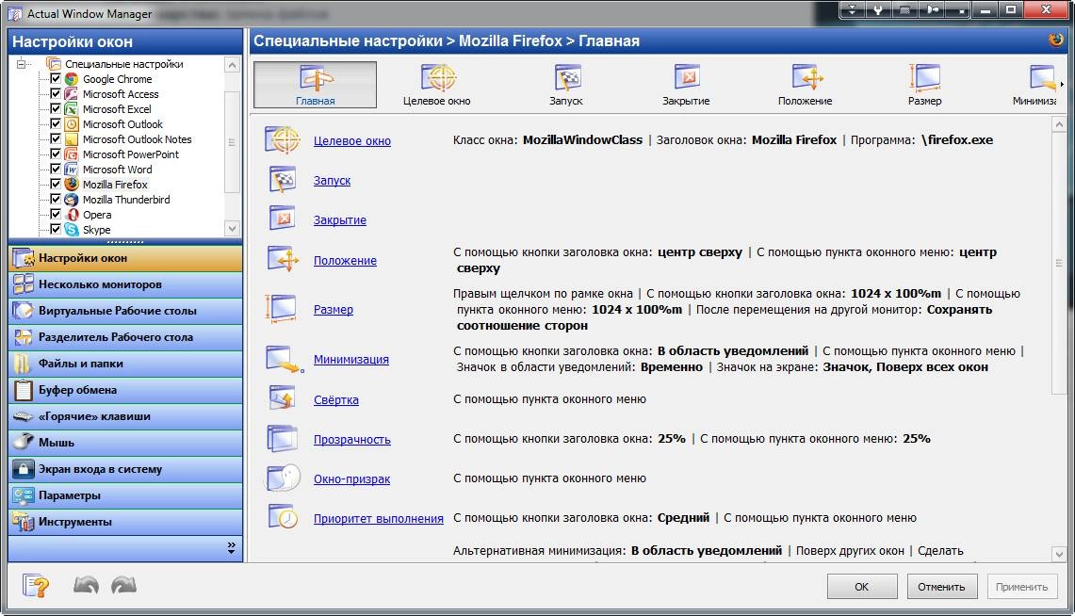This screenshot has height=616, width=1075.
Task: Toggle the Microsoft Access checkbox
Action: point(56,93)
